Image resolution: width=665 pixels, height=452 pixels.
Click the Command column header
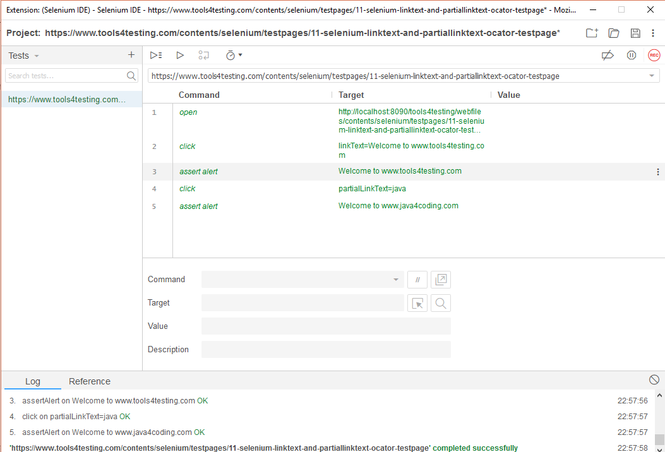(199, 95)
